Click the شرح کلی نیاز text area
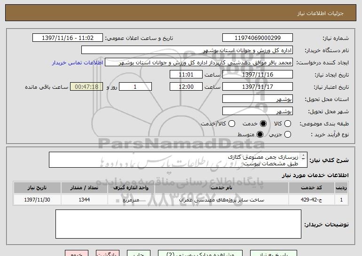The image size is (362, 256). [x=178, y=160]
